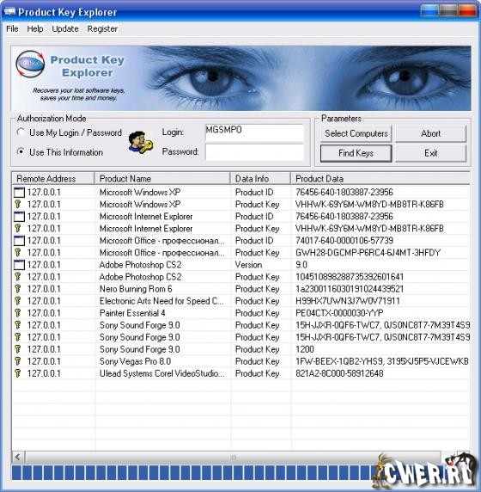Click key icon of Sony Vegas Pro 8.0 row

18,361
